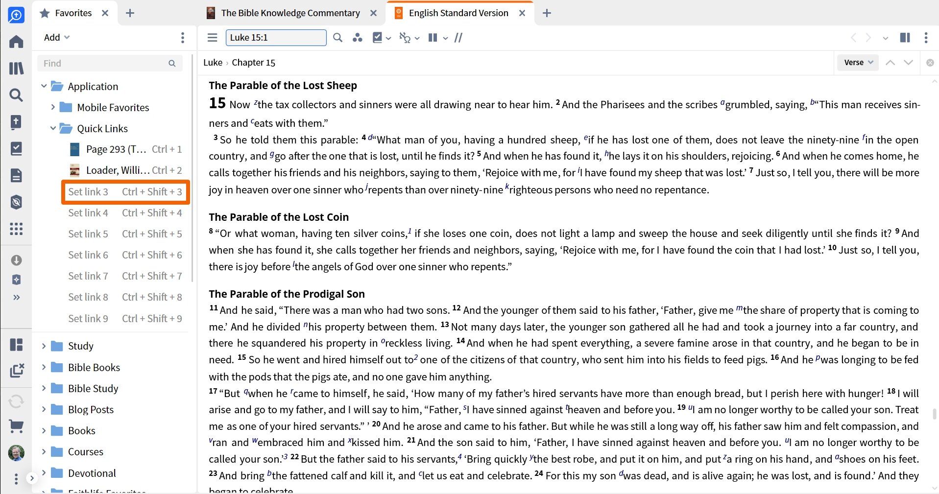
Task: Click Set link 4 entry
Action: [125, 213]
